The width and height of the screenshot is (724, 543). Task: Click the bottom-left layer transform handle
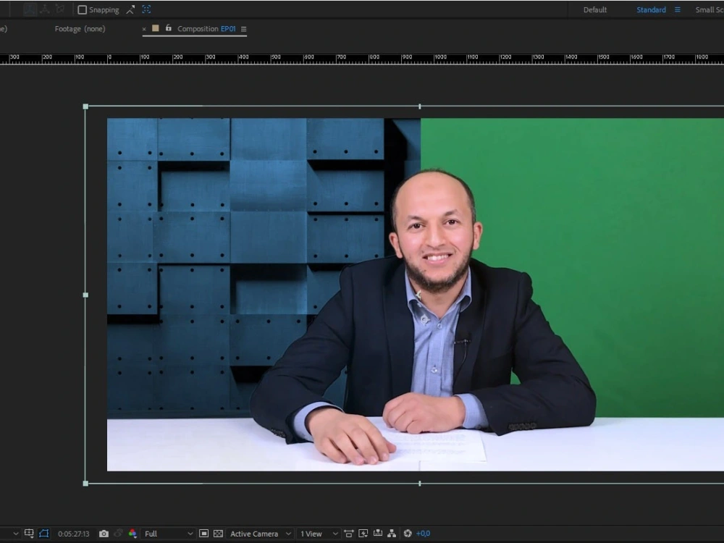coord(85,484)
